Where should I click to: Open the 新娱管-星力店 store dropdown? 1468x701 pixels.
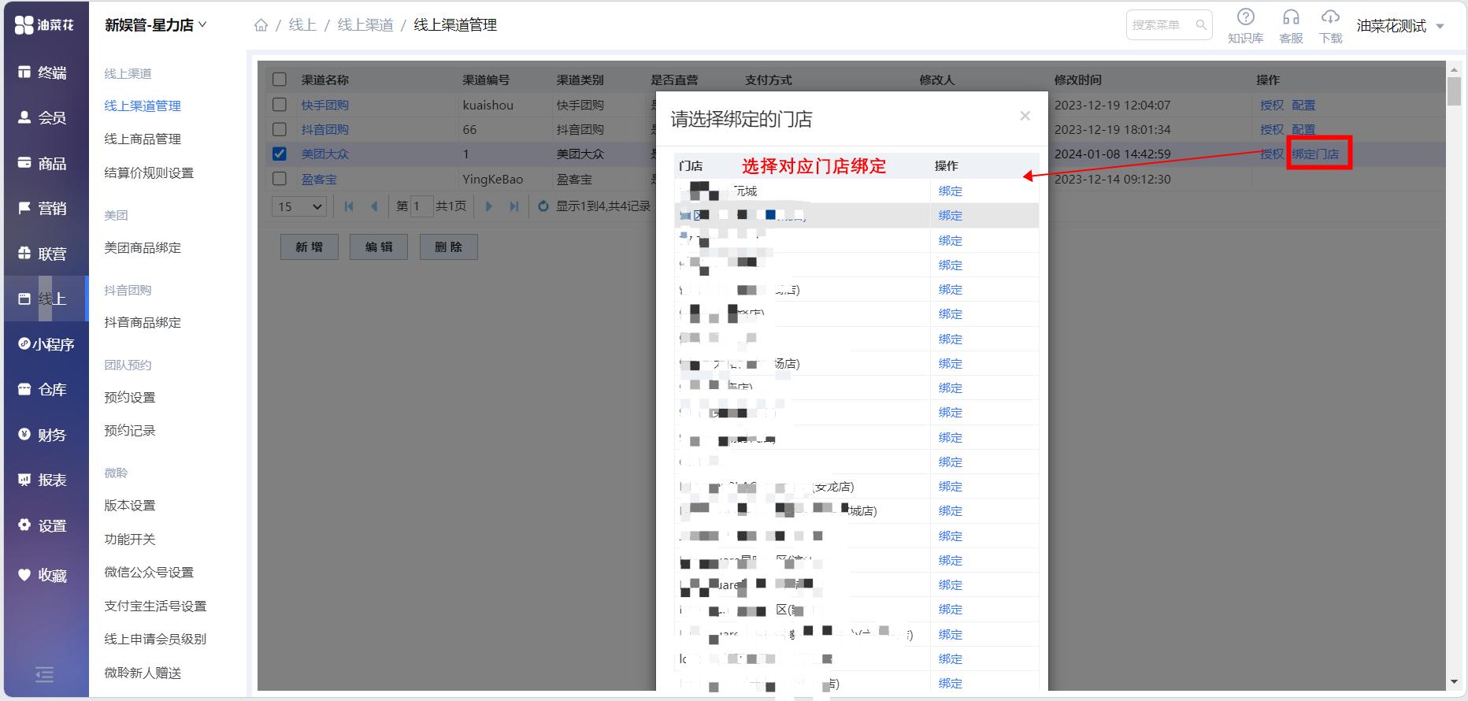point(156,25)
